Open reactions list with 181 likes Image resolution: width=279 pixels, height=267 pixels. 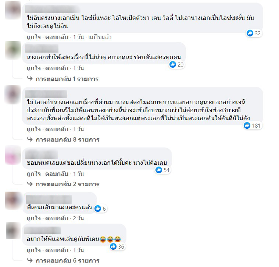(x=253, y=125)
